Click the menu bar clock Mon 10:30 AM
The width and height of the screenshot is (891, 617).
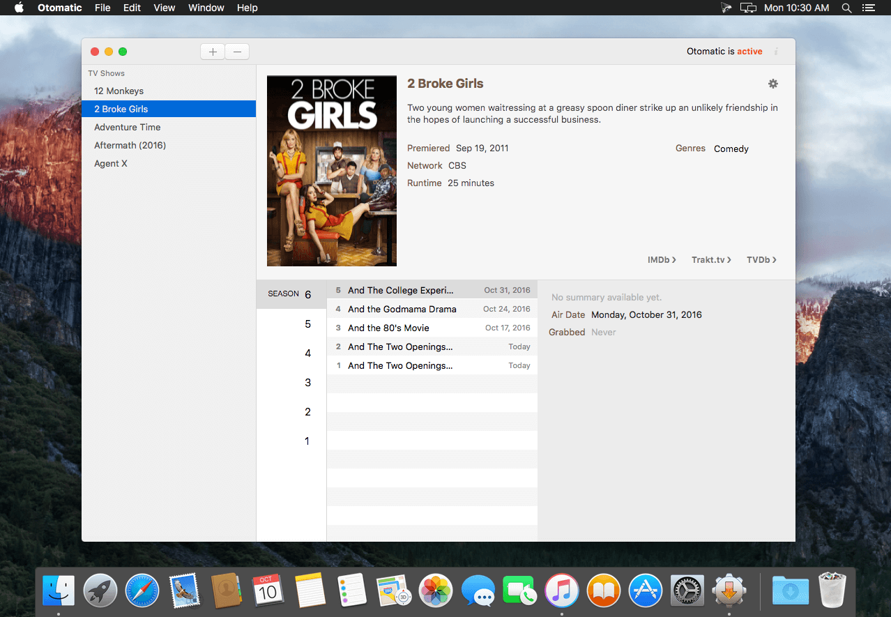click(x=796, y=8)
